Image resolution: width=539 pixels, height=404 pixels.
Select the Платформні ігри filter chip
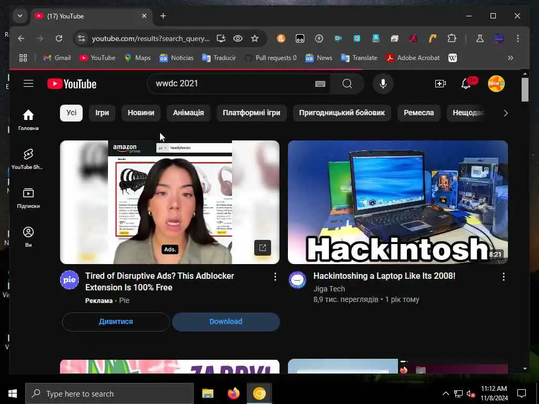coord(251,113)
